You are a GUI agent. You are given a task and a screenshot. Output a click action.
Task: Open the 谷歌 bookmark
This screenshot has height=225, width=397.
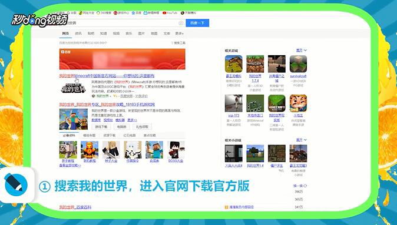click(72, 12)
